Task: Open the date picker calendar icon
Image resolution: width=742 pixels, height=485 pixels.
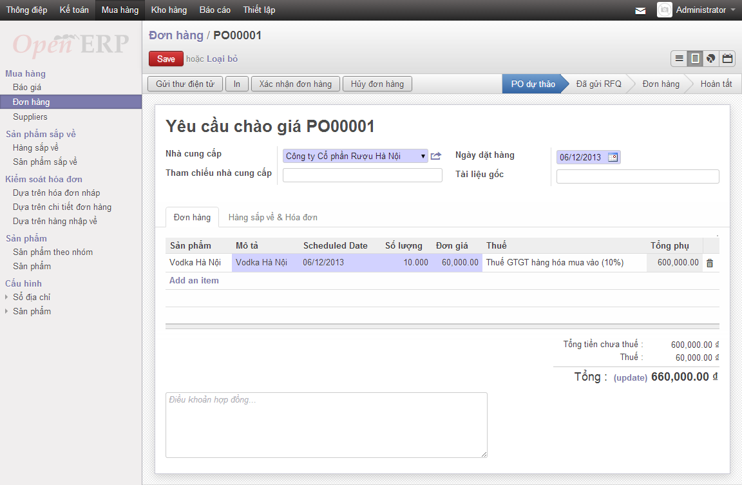Action: click(613, 157)
